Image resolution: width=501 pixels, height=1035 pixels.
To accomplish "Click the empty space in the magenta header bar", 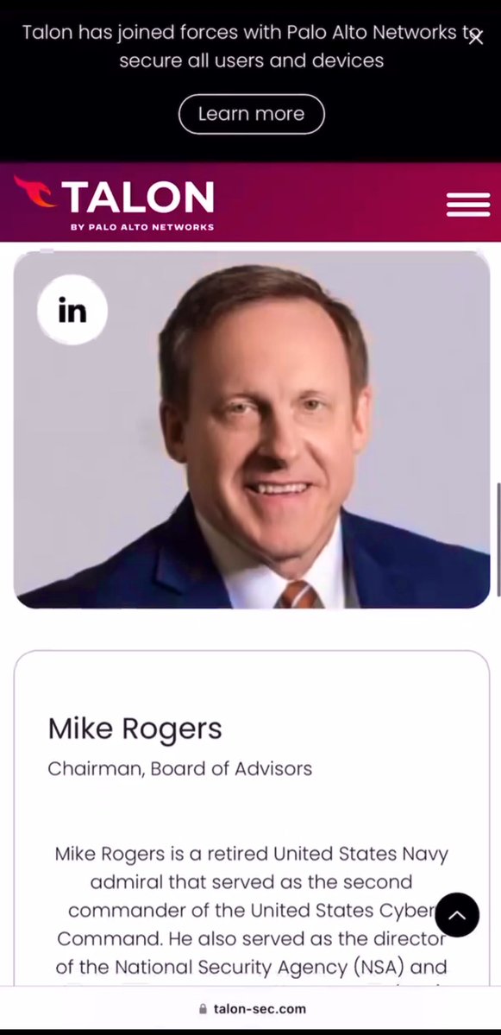I will [x=329, y=202].
